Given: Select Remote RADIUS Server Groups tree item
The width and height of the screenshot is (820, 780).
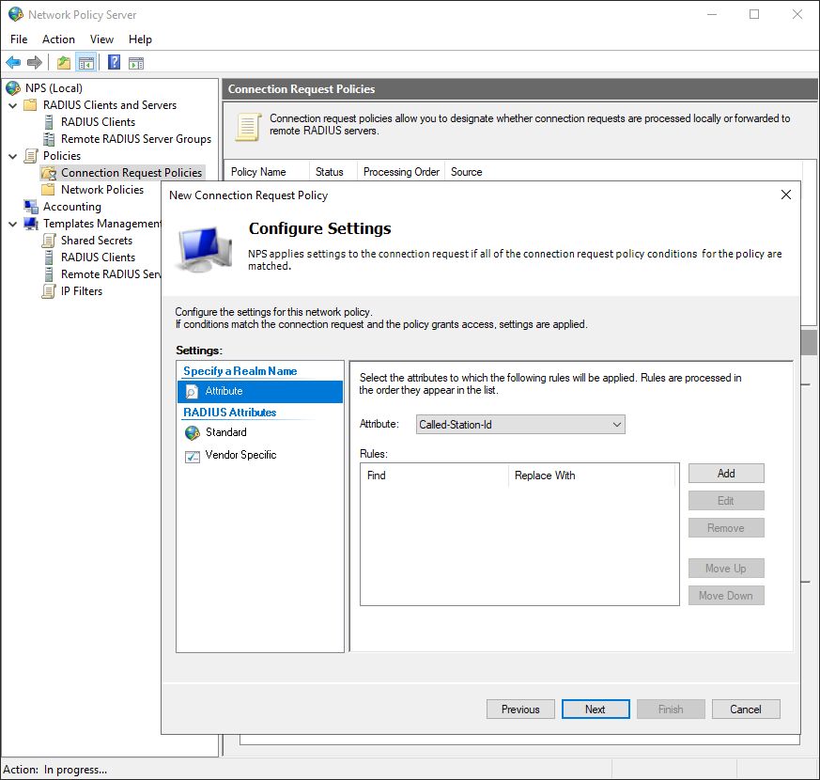Looking at the screenshot, I should (136, 139).
